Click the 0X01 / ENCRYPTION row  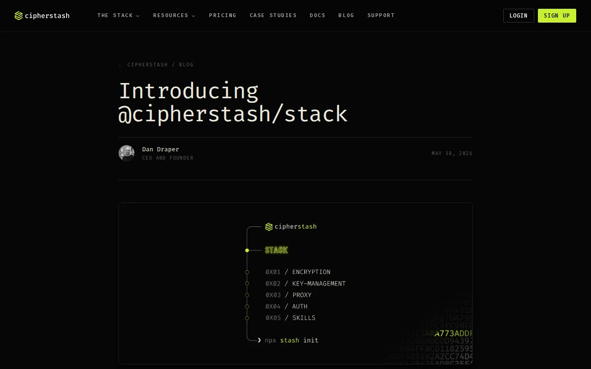298,272
